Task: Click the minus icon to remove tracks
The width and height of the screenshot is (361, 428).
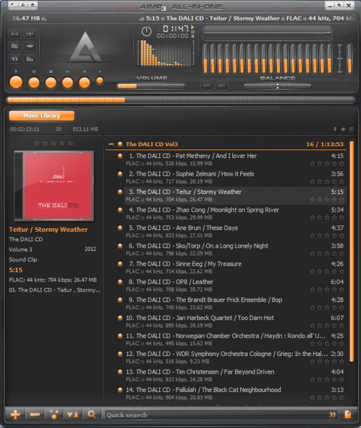Action: 35,415
